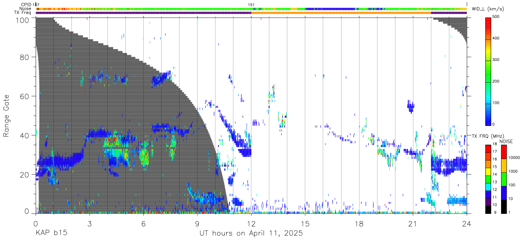Click the KAP b15 radar beam label

tap(51, 233)
